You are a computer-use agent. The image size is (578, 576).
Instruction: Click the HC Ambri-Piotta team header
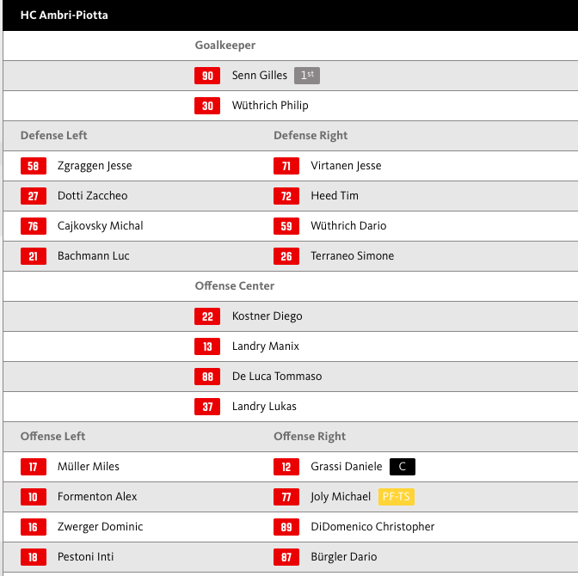click(x=65, y=15)
